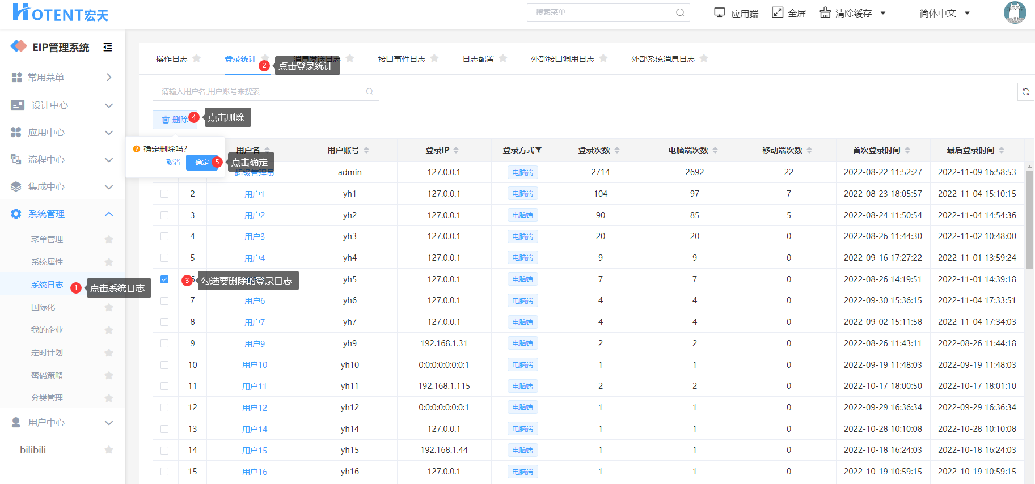Click the favorite star next to 操作日志 tab
Image resolution: width=1035 pixels, height=484 pixels.
click(x=197, y=58)
